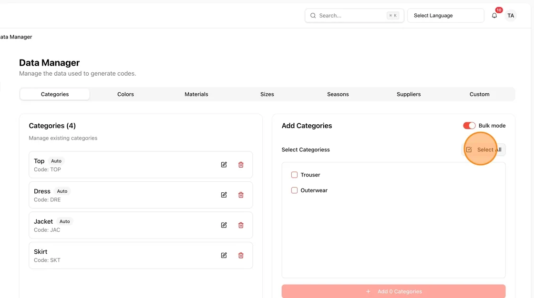Click the Auto badge on Top
534x298 pixels.
56,161
